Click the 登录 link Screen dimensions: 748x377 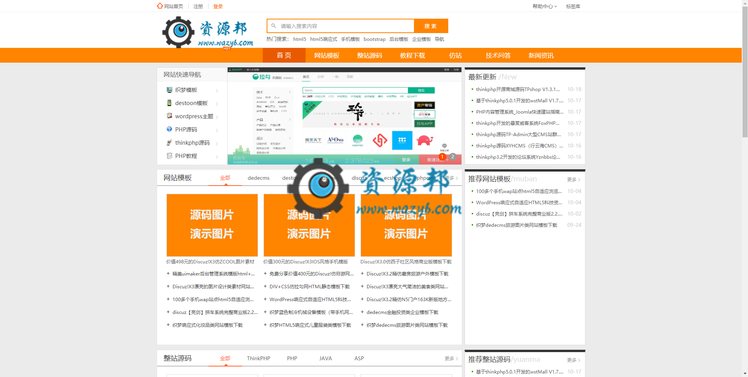click(218, 6)
